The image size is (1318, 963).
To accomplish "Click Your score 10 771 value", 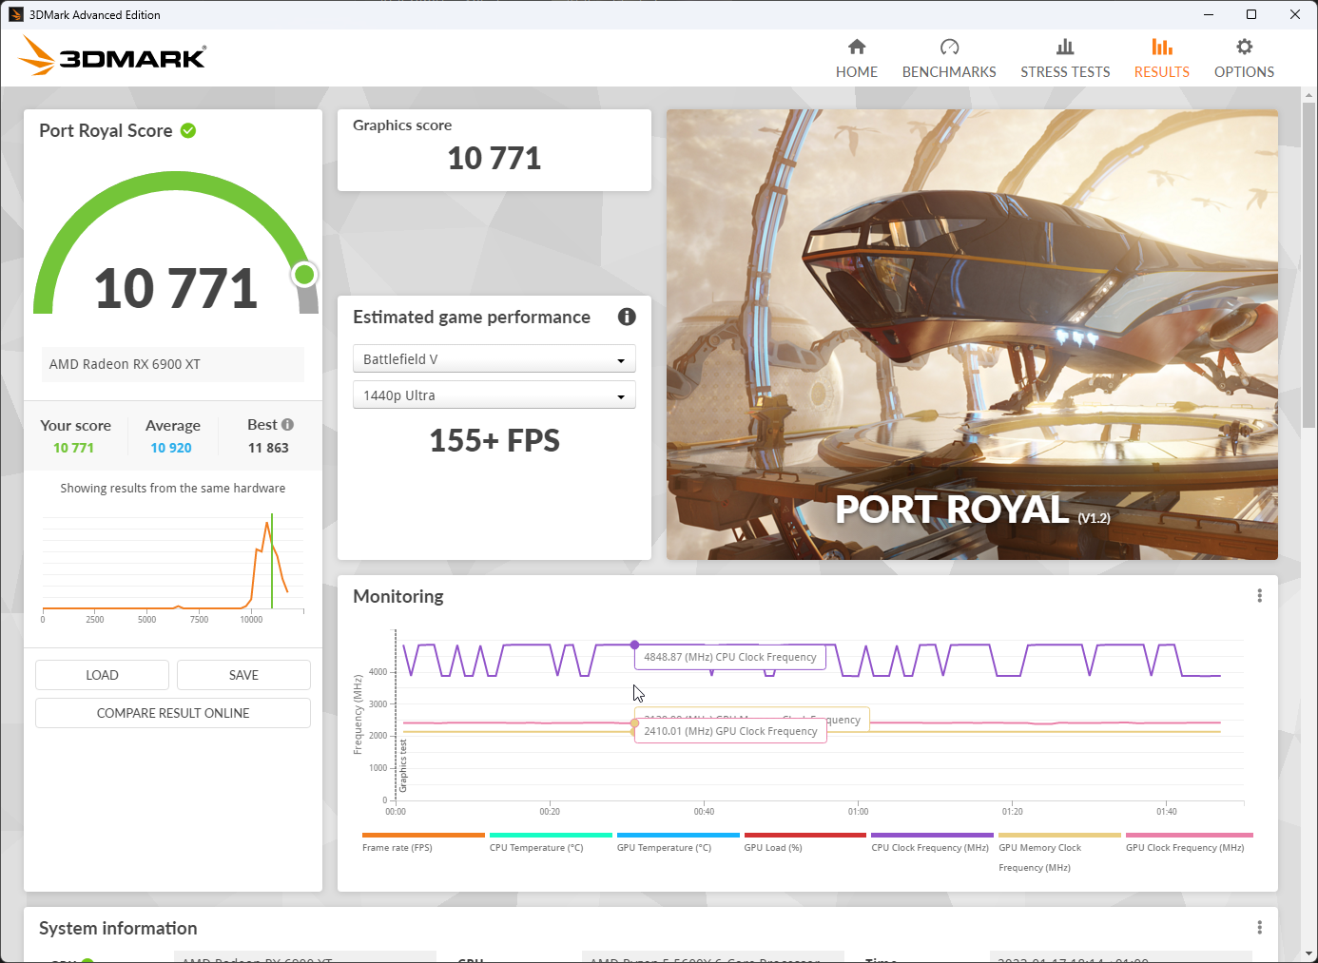I will (73, 448).
